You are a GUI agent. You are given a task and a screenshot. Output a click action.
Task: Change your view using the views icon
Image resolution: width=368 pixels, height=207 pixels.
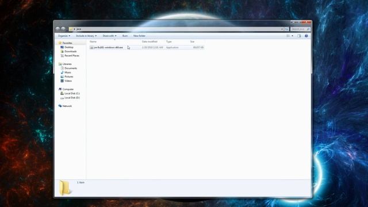pyautogui.click(x=288, y=36)
